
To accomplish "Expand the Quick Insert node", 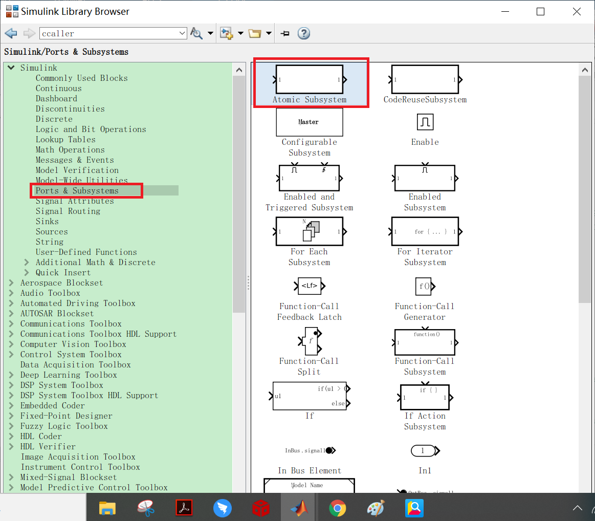I will pos(27,272).
